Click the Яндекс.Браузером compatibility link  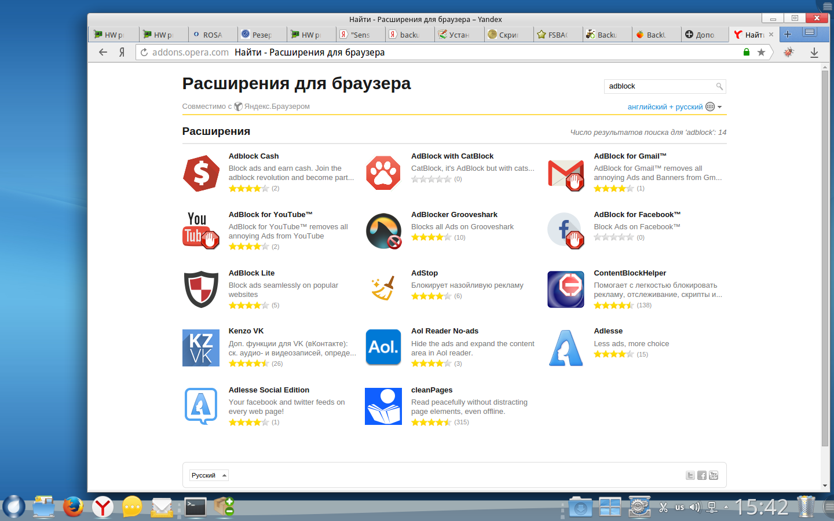point(277,107)
